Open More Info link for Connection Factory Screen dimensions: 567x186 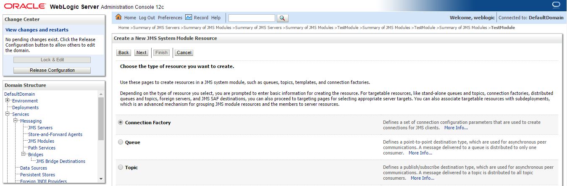pos(456,128)
